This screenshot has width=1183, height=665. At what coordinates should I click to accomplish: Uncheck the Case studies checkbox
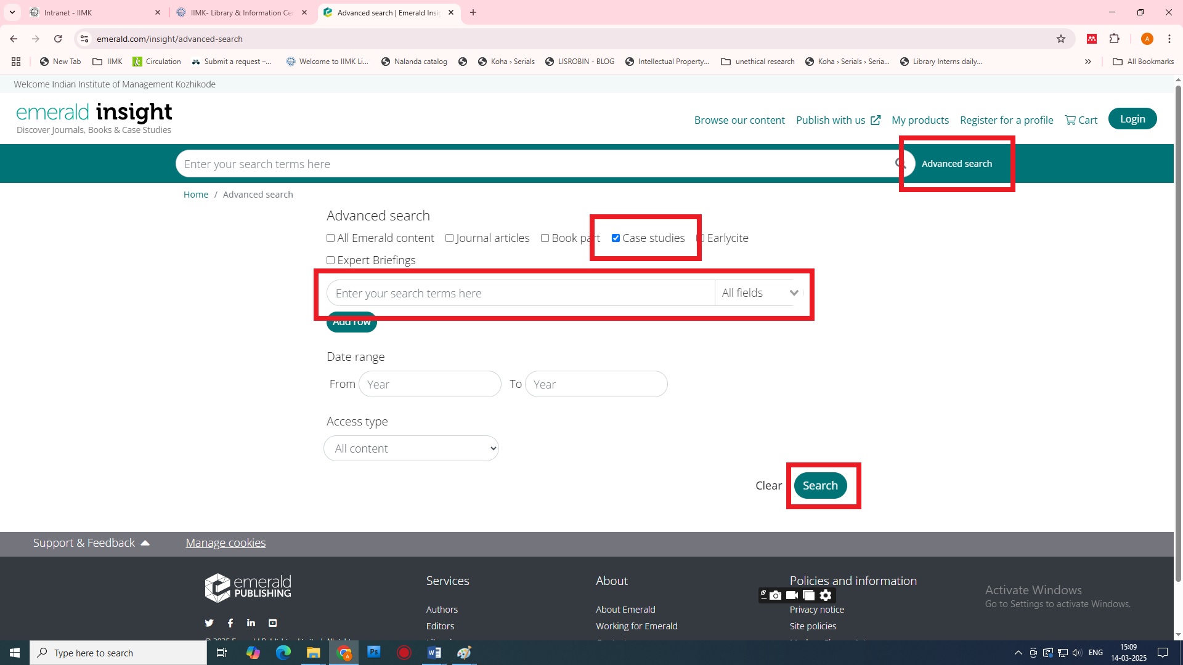(x=616, y=238)
